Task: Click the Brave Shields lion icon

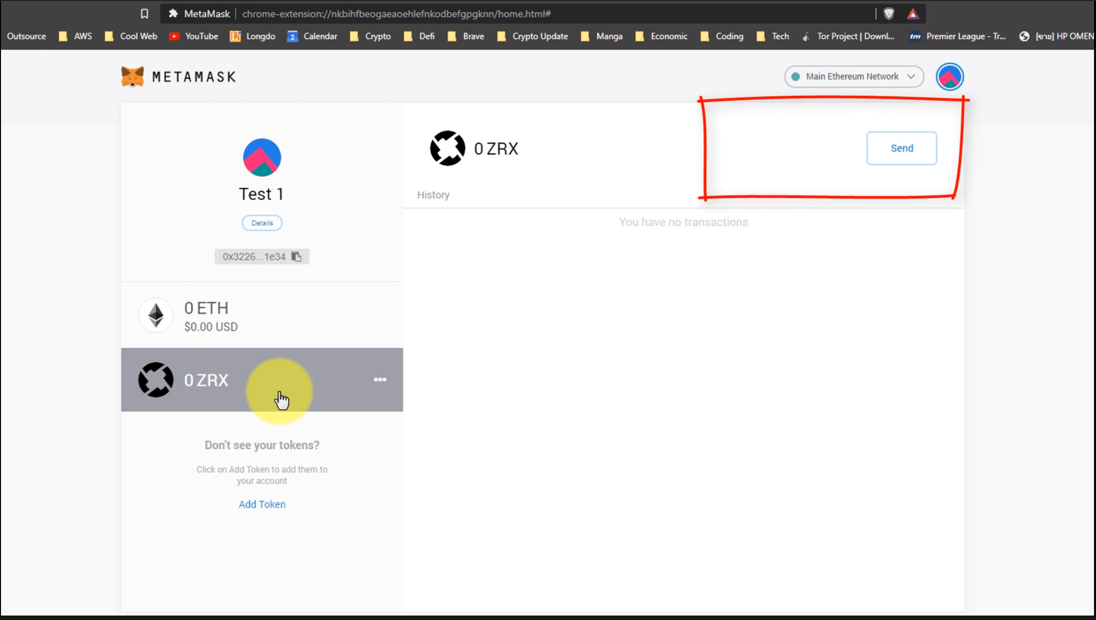Action: (889, 14)
